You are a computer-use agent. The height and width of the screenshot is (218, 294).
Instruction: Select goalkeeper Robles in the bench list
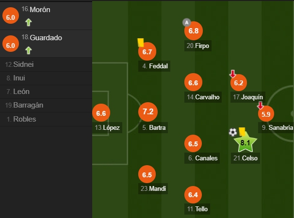tap(22, 119)
